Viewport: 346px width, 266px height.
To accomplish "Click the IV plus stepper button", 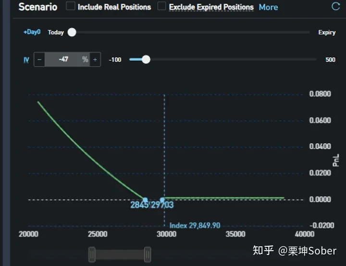I will pos(95,60).
